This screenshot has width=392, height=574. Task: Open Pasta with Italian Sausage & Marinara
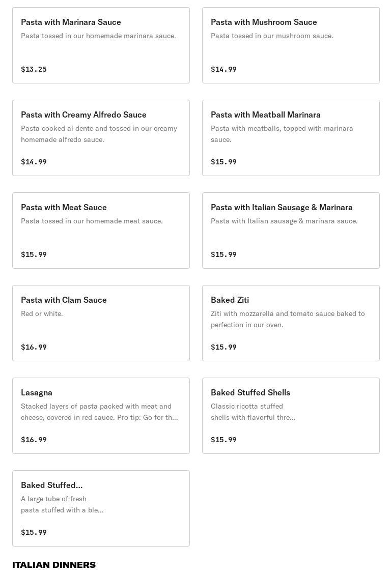click(x=291, y=231)
